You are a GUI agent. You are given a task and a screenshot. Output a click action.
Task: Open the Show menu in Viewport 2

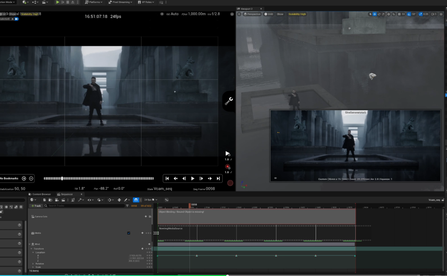pos(280,14)
